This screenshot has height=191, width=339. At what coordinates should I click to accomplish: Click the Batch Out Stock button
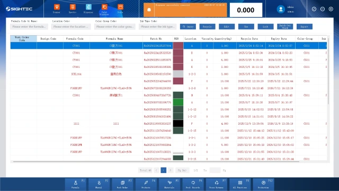point(285,27)
